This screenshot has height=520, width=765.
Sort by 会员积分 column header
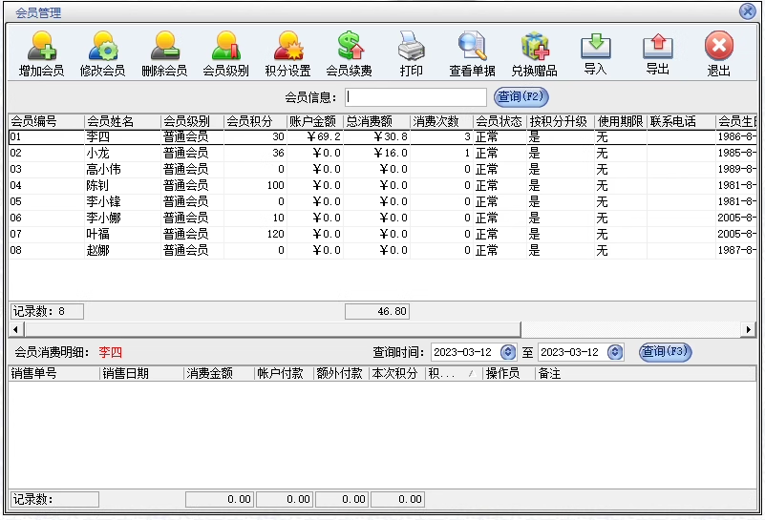point(255,121)
